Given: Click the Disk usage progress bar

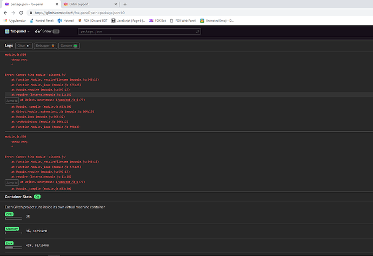Looking at the screenshot, I should (x=14, y=247).
